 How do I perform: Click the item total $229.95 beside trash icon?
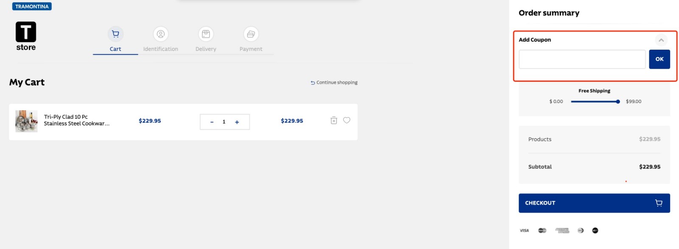pyautogui.click(x=292, y=121)
